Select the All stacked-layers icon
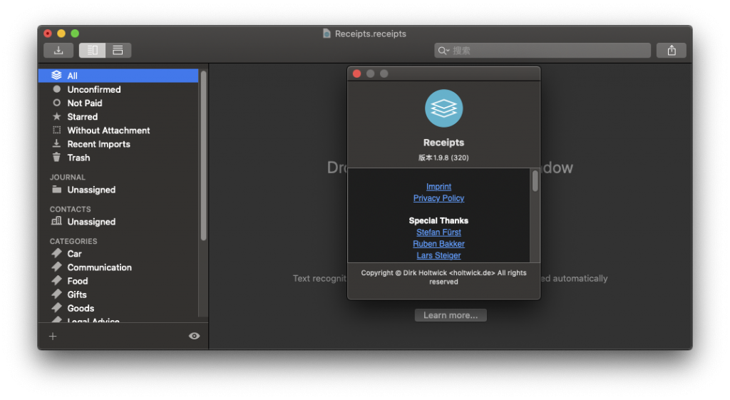 pos(56,76)
